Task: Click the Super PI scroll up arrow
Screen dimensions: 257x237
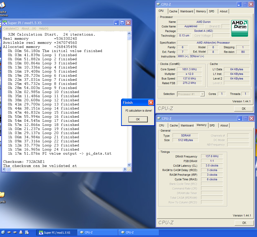Action: point(129,33)
